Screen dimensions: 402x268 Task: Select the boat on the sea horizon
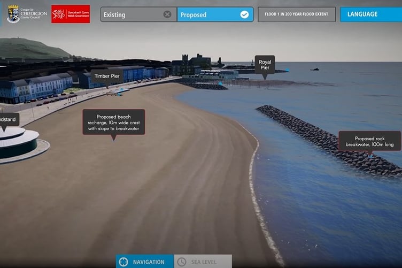pos(315,69)
